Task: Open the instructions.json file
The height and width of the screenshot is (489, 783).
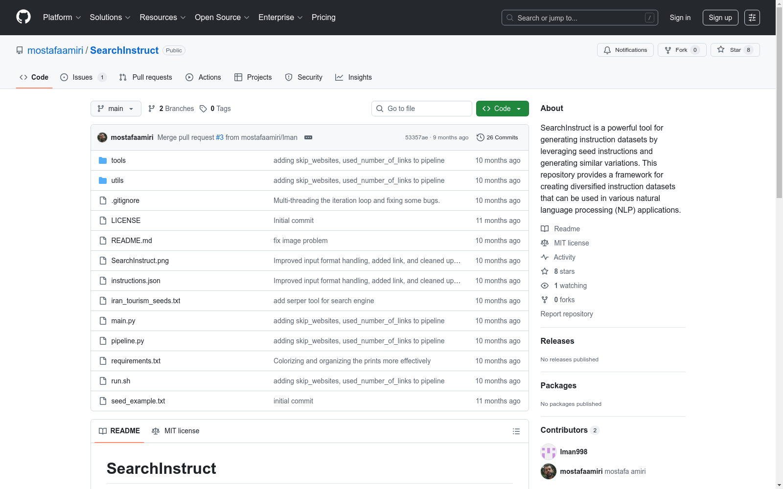Action: coord(136,281)
